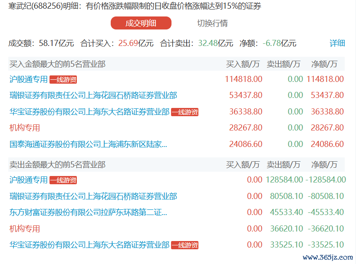Switch to the 切换行情 tab

(212, 23)
